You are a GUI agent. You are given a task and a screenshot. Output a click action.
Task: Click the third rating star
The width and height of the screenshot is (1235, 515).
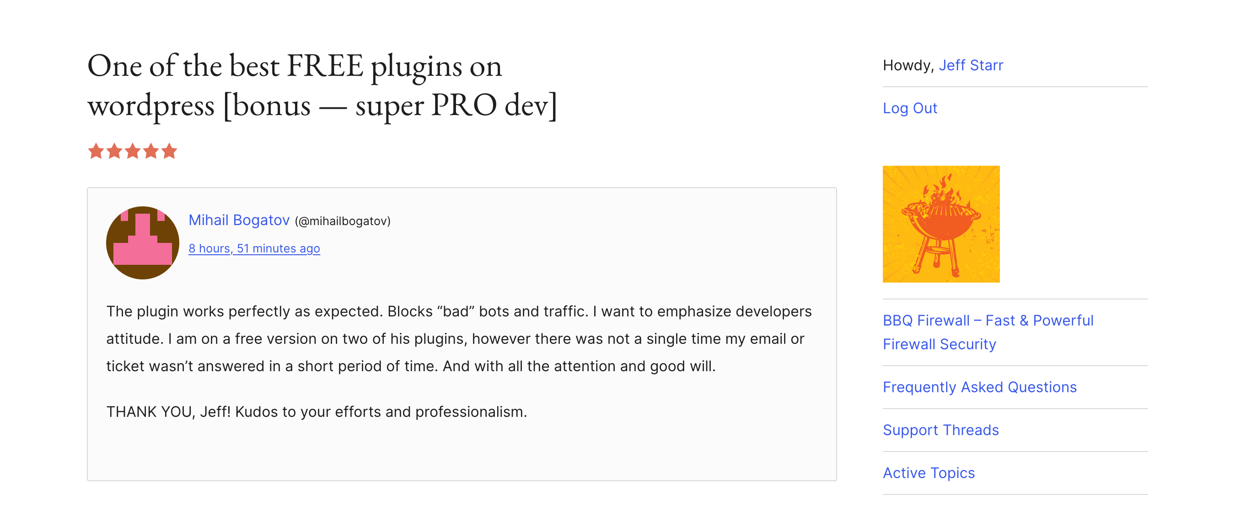tap(133, 151)
